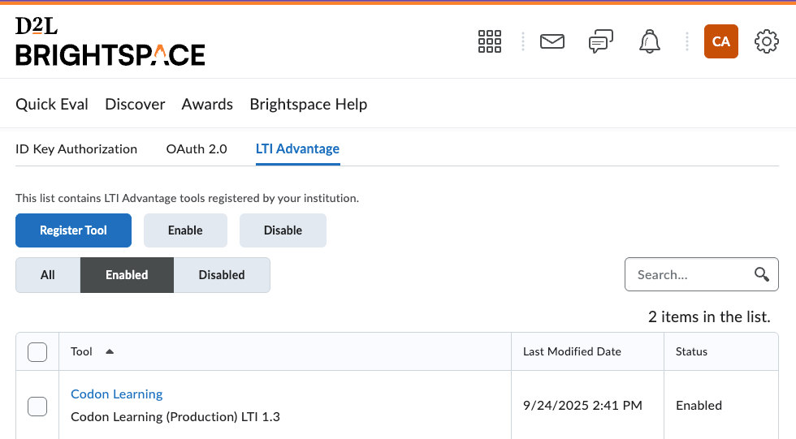Switch to the OAuth 2.0 tab
This screenshot has width=796, height=439.
coord(197,149)
